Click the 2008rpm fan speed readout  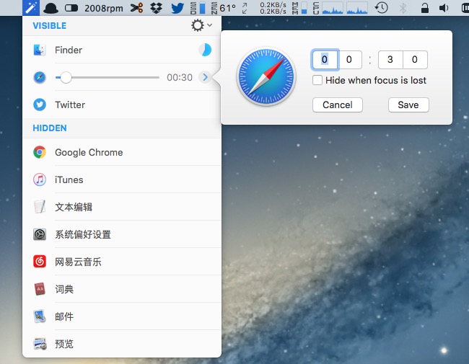pyautogui.click(x=103, y=8)
